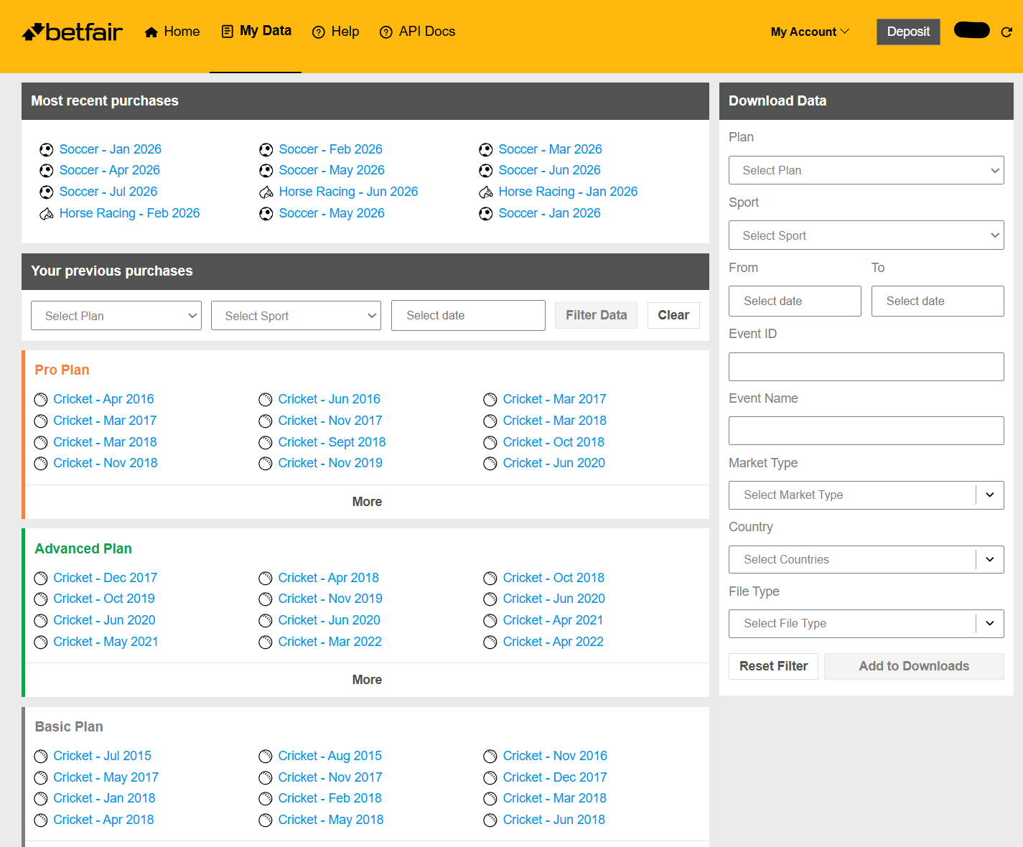Click the API Docs question mark icon
This screenshot has height=847, width=1023.
click(386, 32)
